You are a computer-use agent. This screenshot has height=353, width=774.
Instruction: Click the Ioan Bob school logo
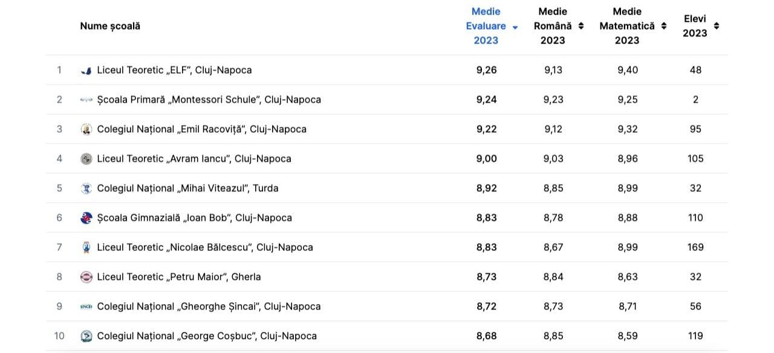(x=86, y=218)
